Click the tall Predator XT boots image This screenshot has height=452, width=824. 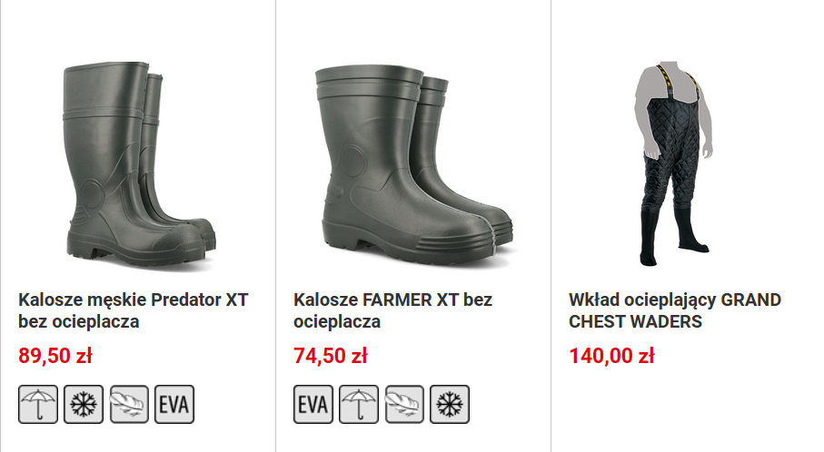(x=139, y=163)
